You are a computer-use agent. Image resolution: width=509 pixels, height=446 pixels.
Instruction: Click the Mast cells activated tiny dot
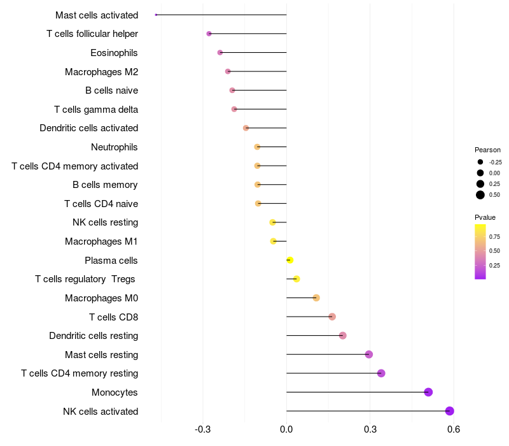point(156,15)
